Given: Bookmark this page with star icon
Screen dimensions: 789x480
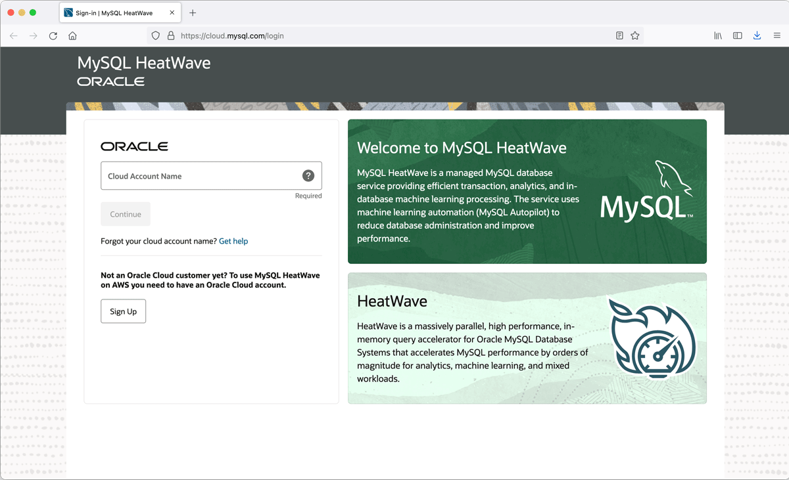Looking at the screenshot, I should coord(635,35).
